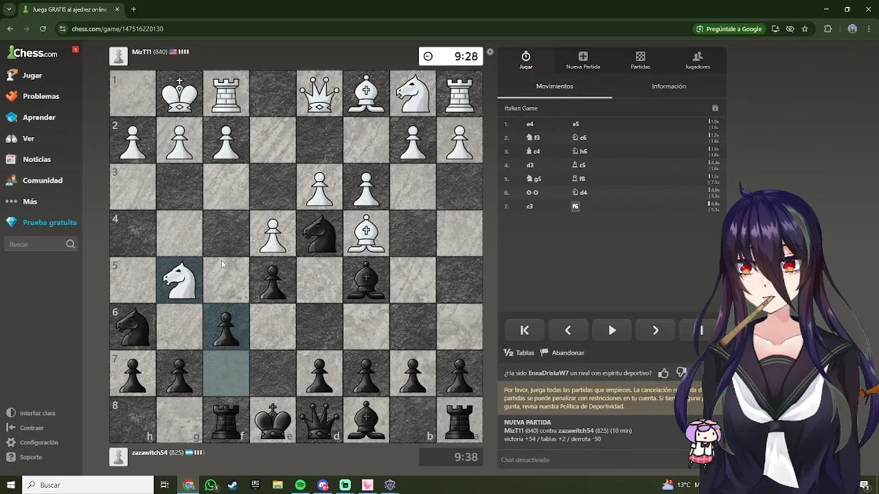The height and width of the screenshot is (494, 879).
Task: Click the chess.com address bar URL
Action: [117, 29]
